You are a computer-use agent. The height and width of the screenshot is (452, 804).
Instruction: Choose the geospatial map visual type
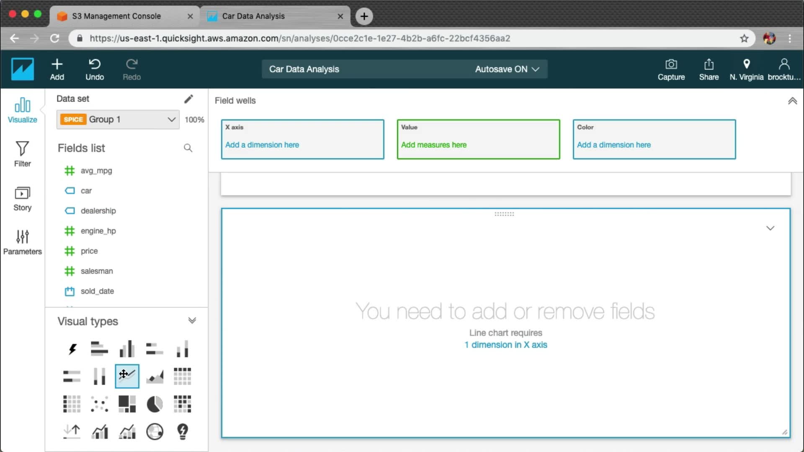click(x=155, y=431)
